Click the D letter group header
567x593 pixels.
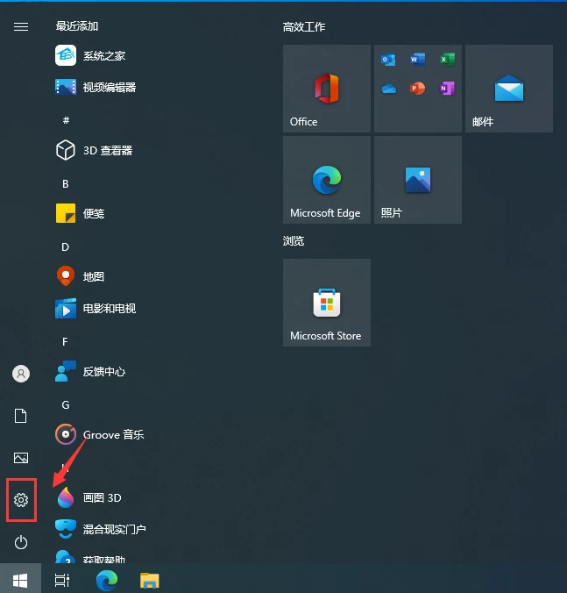[66, 247]
